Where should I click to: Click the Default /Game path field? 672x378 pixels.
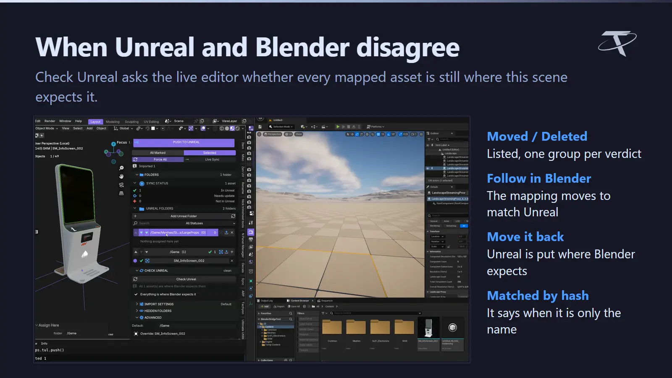pyautogui.click(x=197, y=326)
